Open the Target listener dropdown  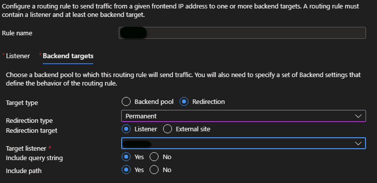pyautogui.click(x=243, y=143)
